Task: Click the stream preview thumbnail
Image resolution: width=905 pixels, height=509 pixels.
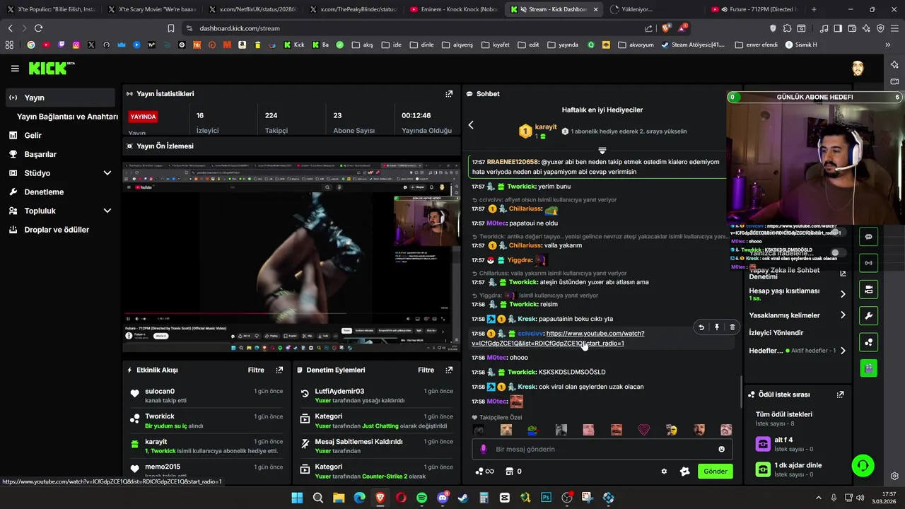Action: tap(291, 257)
